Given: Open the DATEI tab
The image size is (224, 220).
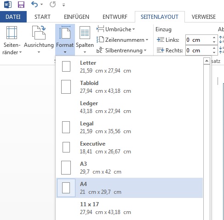Looking at the screenshot, I should [x=13, y=17].
